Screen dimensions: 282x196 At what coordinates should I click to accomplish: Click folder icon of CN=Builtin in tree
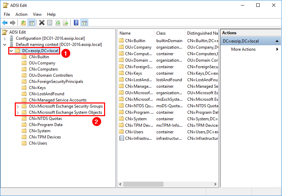pyautogui.click(x=24, y=57)
